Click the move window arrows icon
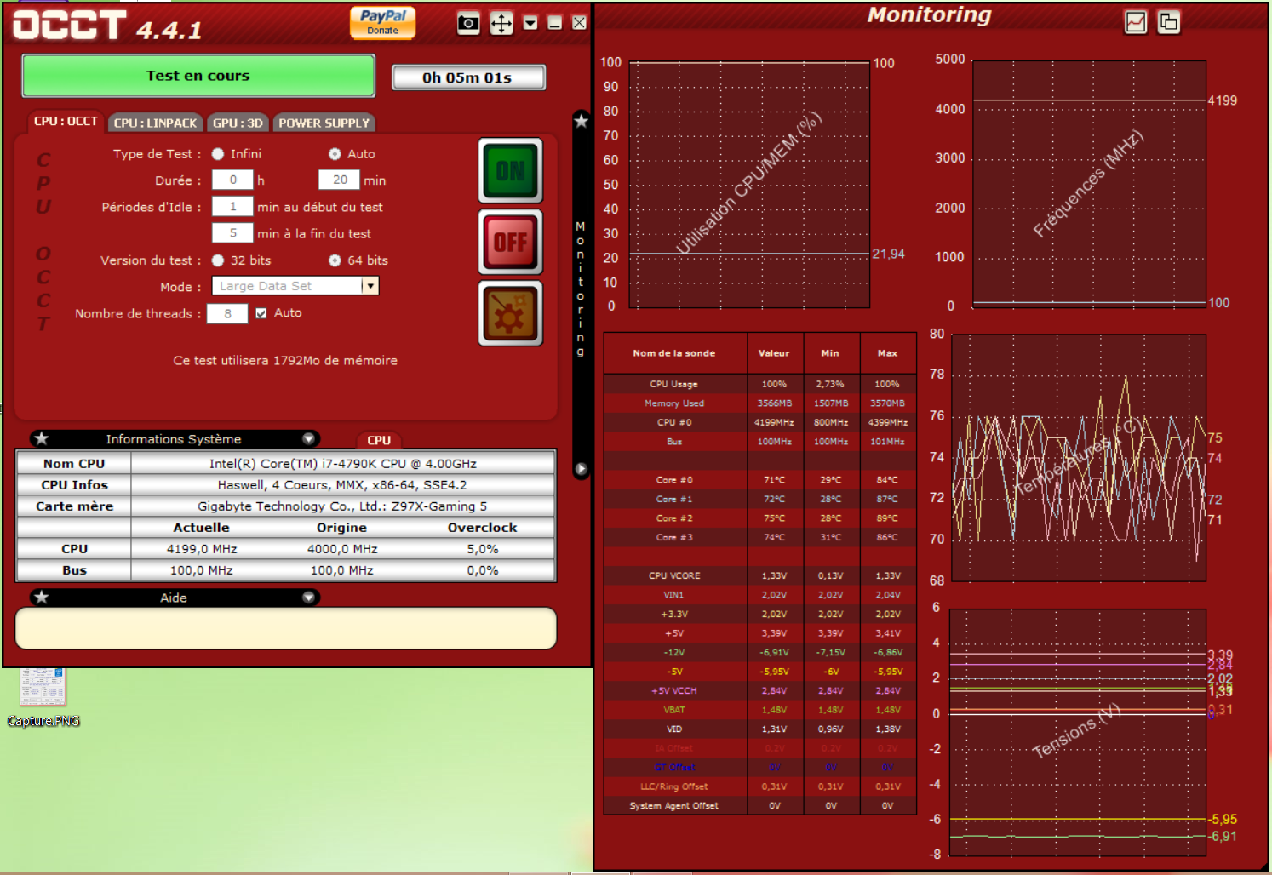 (x=501, y=23)
